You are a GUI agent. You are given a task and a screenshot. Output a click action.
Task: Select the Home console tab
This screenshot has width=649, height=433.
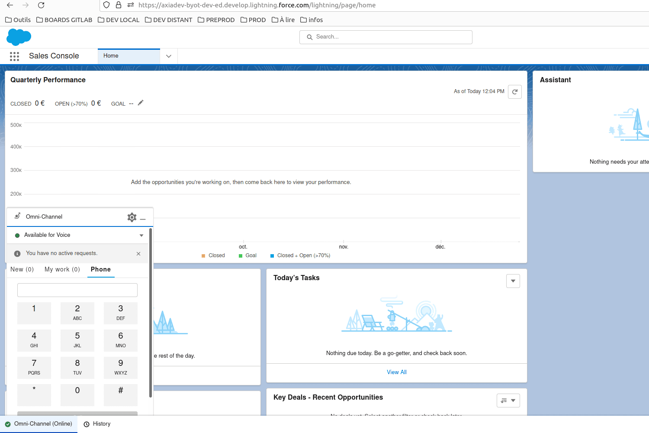coord(129,56)
